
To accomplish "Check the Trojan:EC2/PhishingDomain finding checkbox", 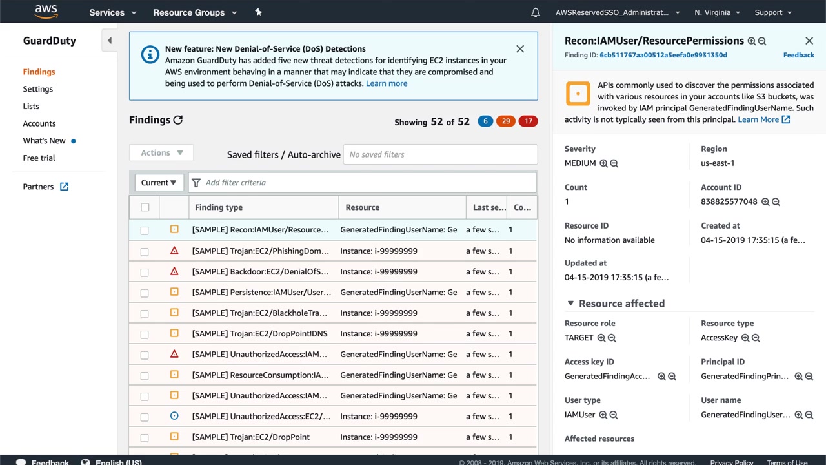I will 145,251.
